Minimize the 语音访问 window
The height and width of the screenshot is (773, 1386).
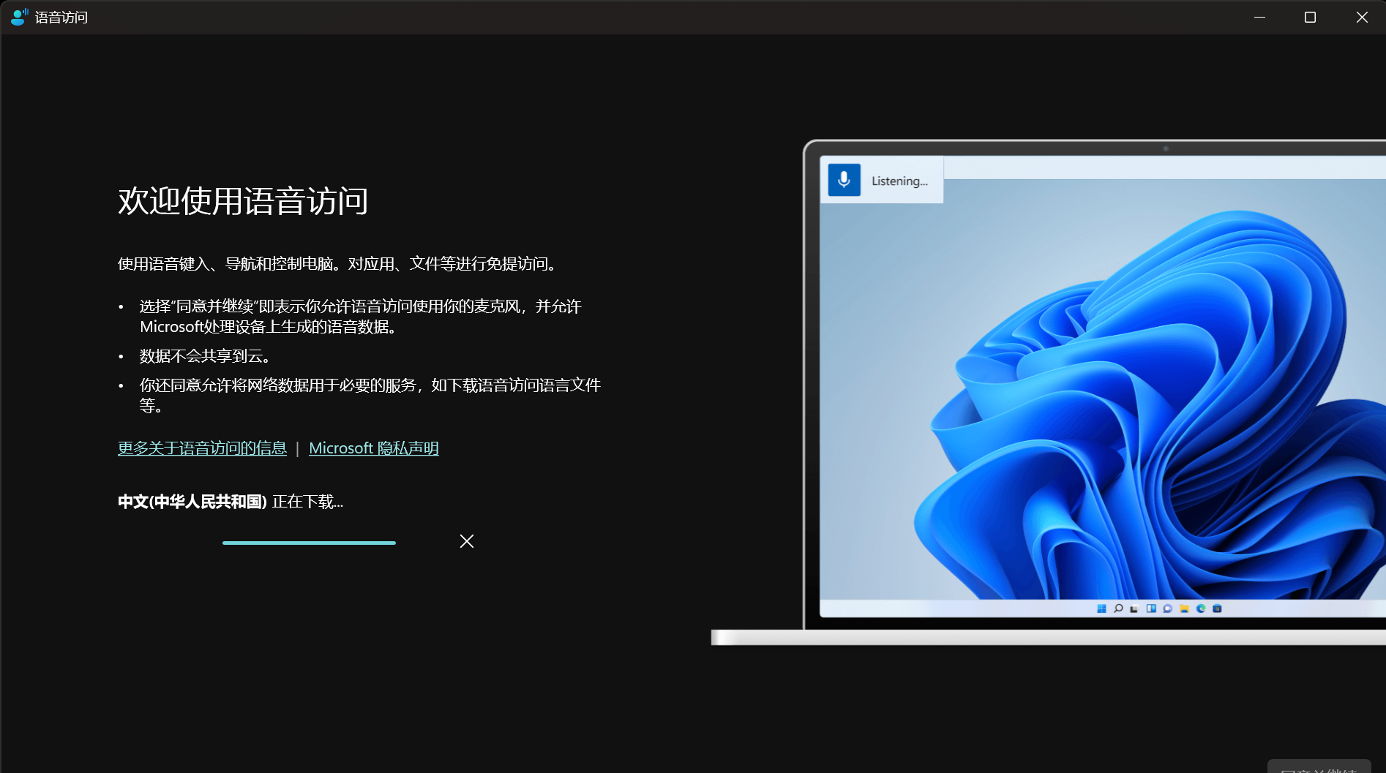[x=1259, y=17]
